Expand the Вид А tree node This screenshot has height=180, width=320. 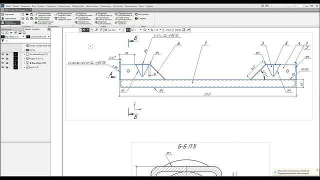pos(25,67)
